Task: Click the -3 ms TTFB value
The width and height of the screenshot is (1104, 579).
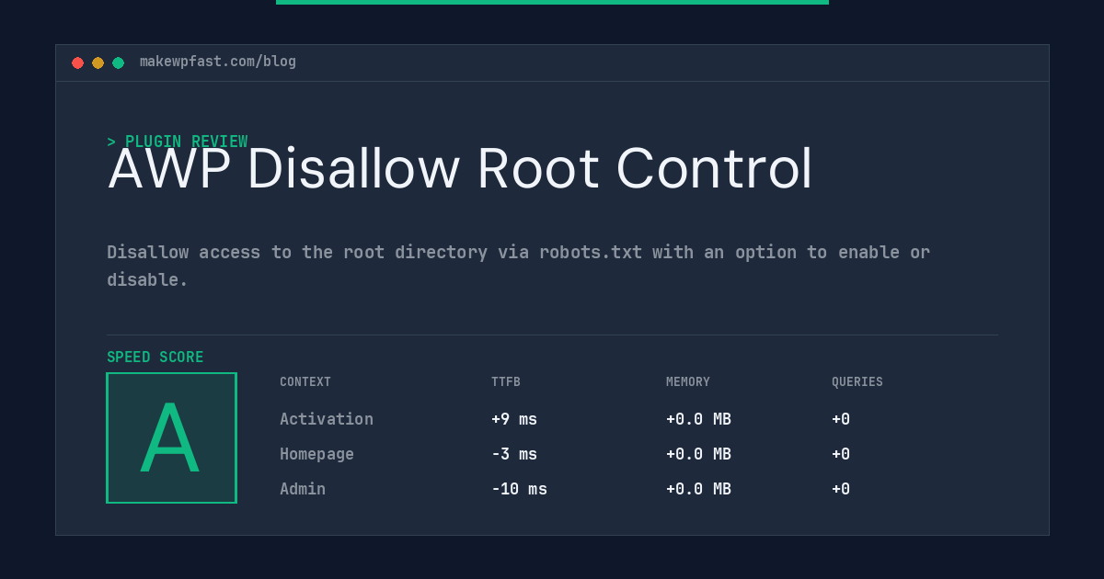Action: (x=514, y=454)
